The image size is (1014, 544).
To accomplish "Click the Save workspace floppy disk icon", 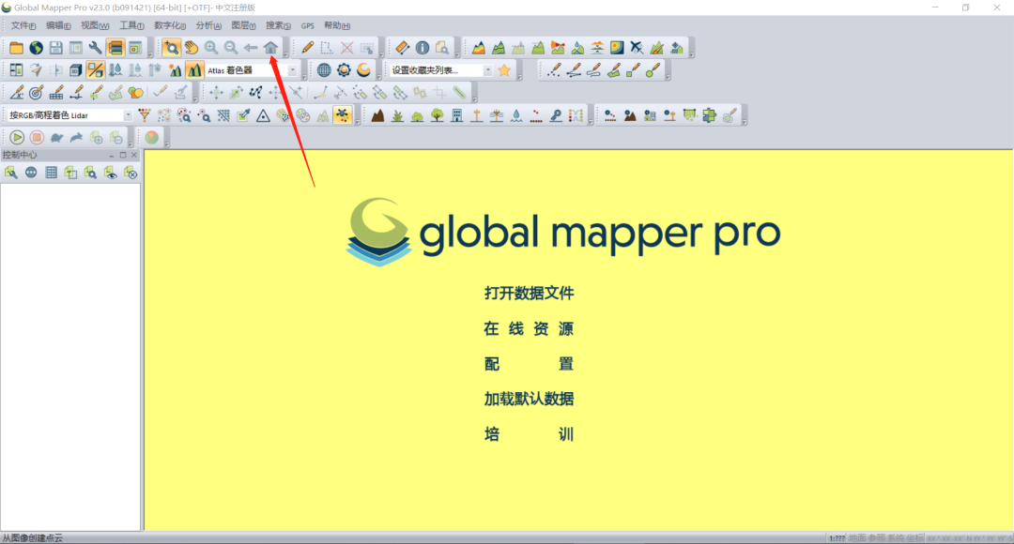I will pos(56,48).
